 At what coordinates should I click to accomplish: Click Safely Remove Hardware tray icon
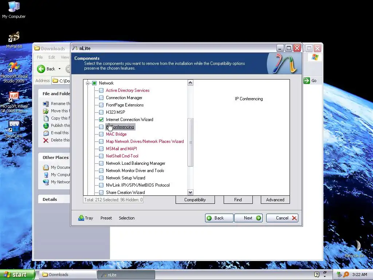(x=339, y=275)
